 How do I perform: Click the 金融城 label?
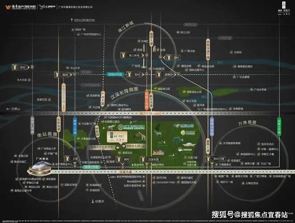point(238,52)
